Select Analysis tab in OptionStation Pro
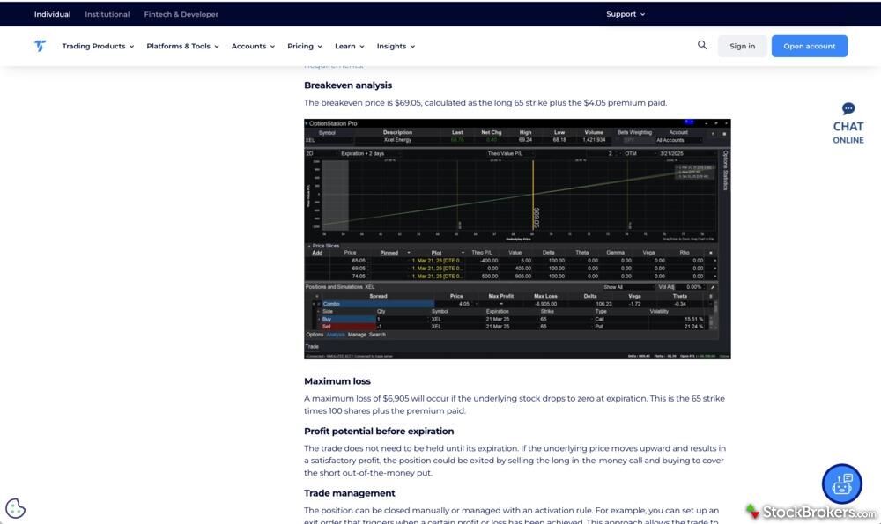Viewport: 881px width, 524px height. tap(336, 335)
